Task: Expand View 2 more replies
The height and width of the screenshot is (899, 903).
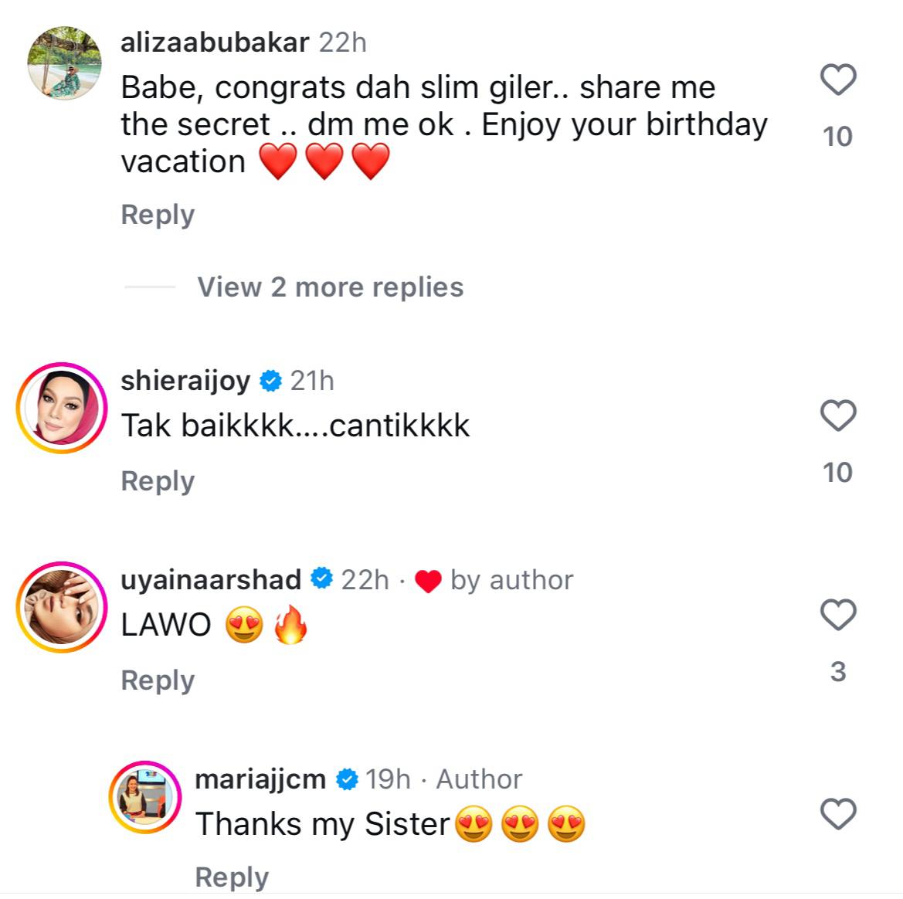Action: point(330,287)
